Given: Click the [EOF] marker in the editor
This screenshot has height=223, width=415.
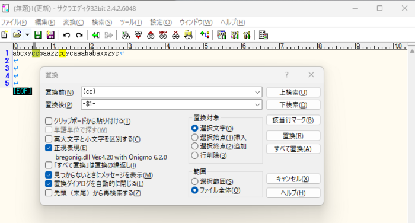Looking at the screenshot, I should pyautogui.click(x=23, y=91).
